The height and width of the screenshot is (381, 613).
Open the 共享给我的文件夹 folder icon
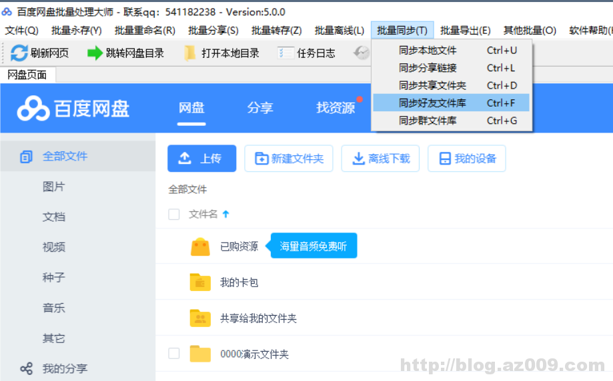[x=200, y=318]
